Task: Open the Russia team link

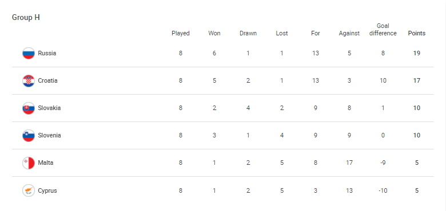Action: click(47, 53)
